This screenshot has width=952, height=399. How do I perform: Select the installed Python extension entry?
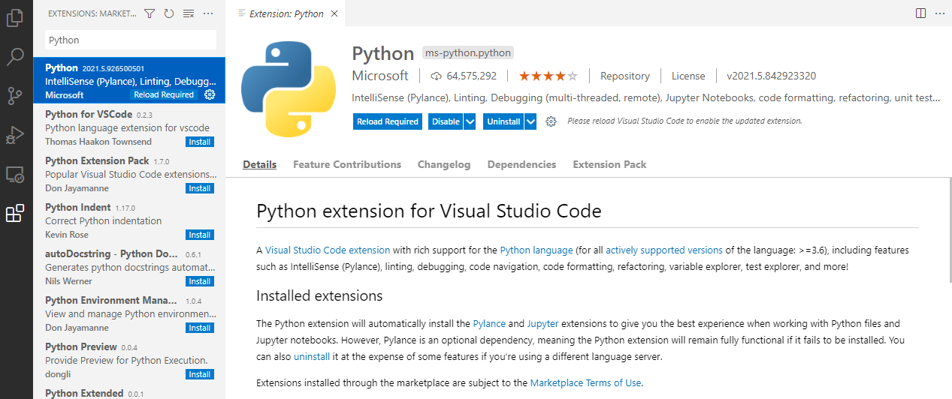pyautogui.click(x=129, y=81)
